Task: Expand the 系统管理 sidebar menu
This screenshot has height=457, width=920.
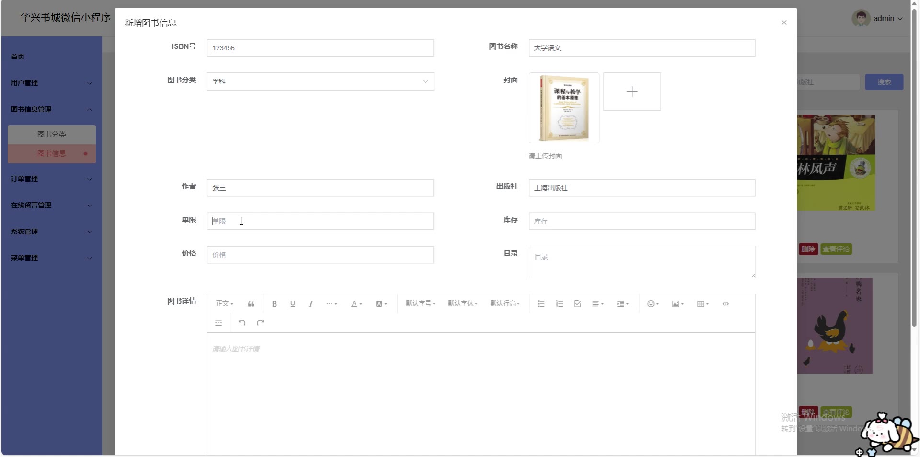Action: (51, 231)
